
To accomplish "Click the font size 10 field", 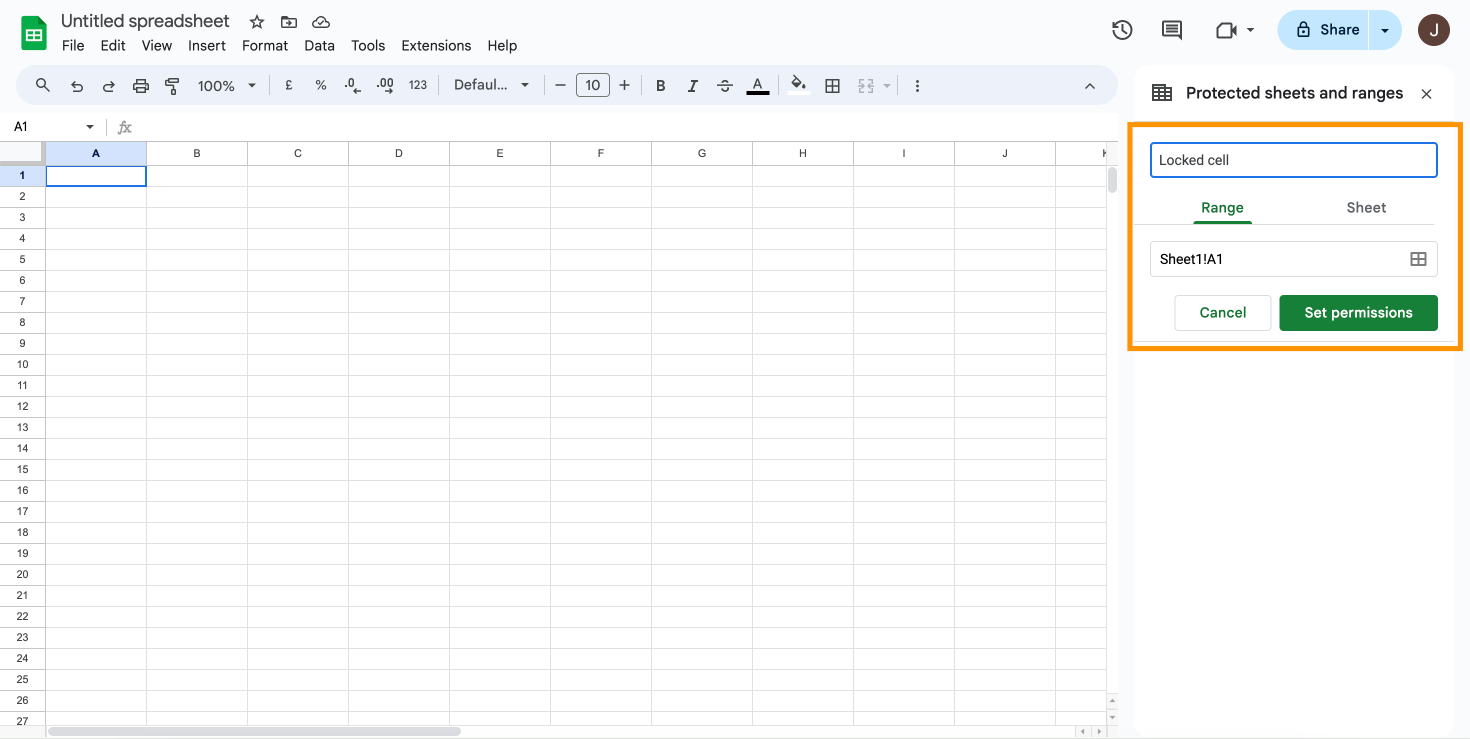I will point(592,85).
